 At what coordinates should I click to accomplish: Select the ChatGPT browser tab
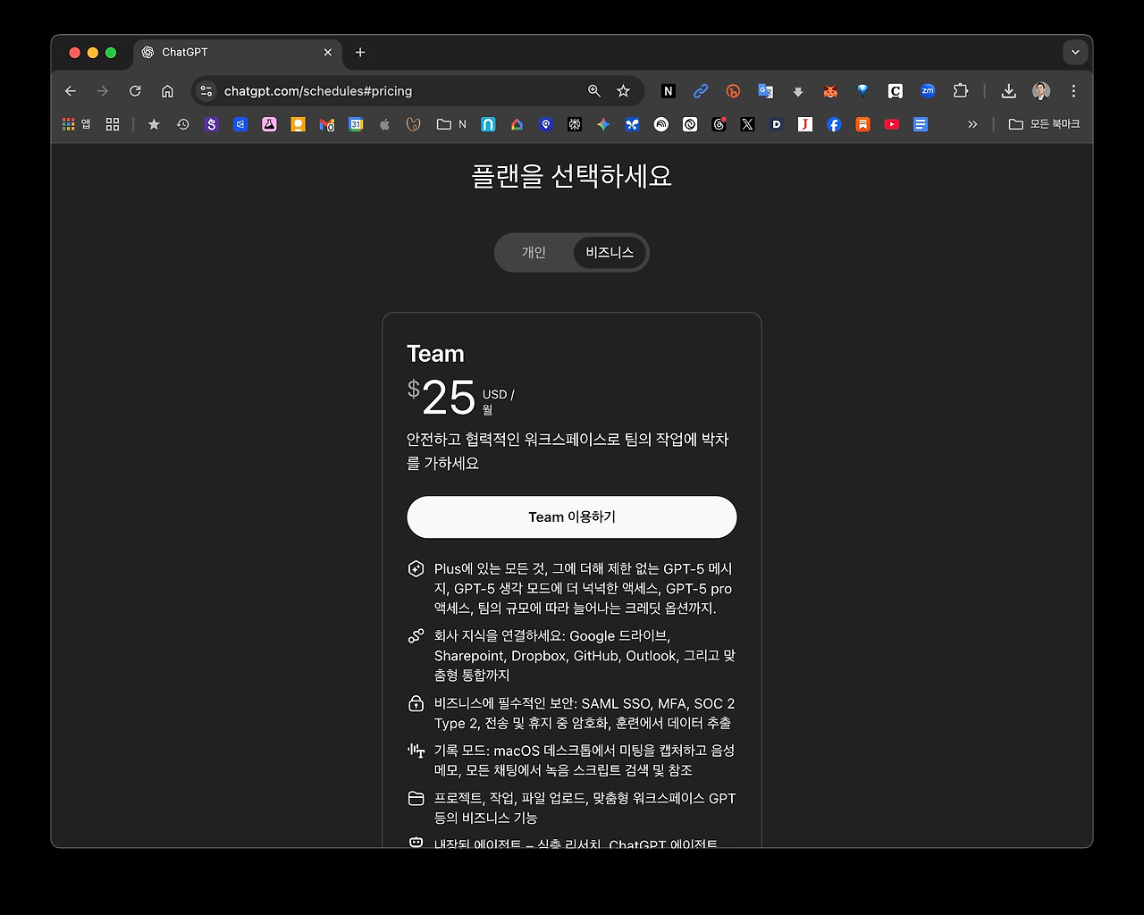click(237, 53)
